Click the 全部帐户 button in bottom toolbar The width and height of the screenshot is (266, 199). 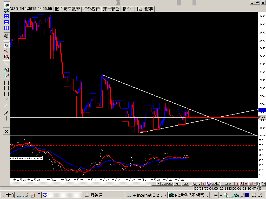coord(215,184)
